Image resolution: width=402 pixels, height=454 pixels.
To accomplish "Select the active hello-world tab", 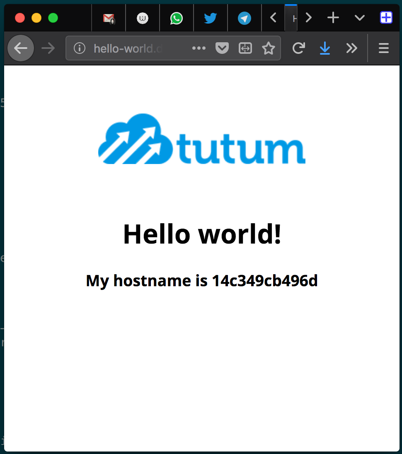I will click(291, 18).
